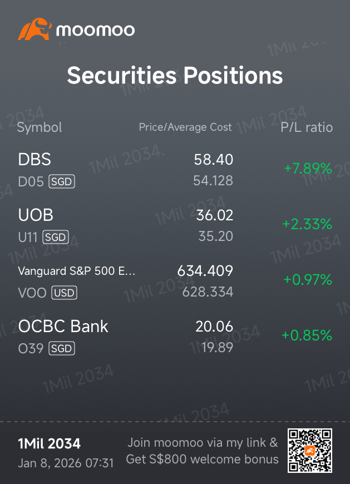350x484 pixels.
Task: Select the P/L ratio column header
Action: [307, 127]
